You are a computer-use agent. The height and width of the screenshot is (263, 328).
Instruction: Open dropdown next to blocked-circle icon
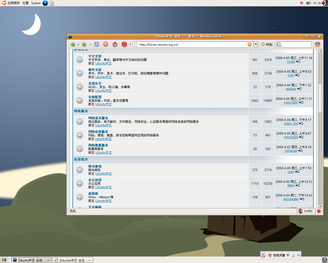pos(130,44)
